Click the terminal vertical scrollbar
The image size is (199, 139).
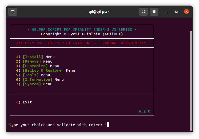191,80
